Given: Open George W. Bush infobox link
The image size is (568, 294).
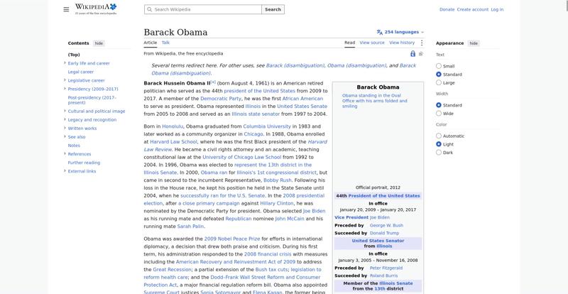Looking at the screenshot, I should [x=386, y=226].
